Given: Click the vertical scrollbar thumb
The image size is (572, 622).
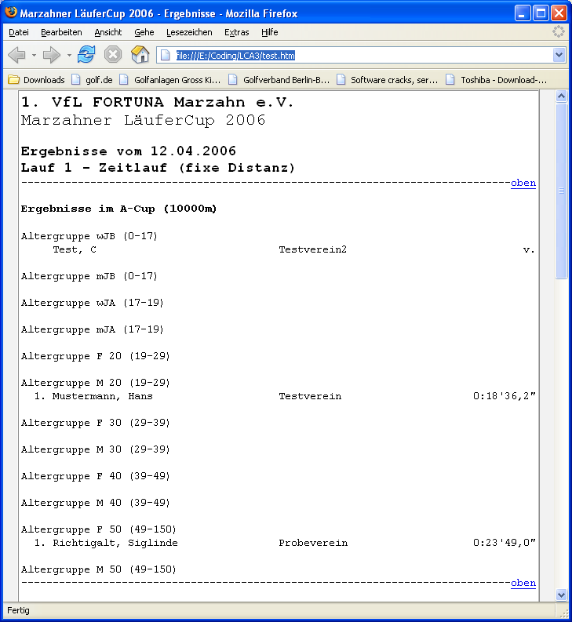Looking at the screenshot, I should (x=561, y=191).
